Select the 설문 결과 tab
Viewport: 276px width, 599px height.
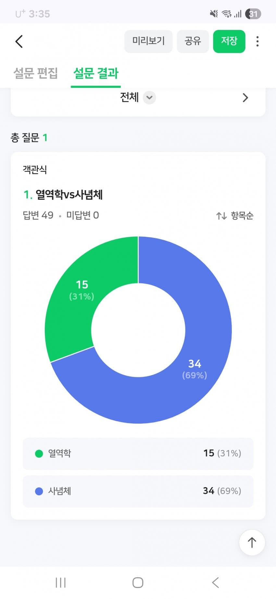tap(96, 73)
